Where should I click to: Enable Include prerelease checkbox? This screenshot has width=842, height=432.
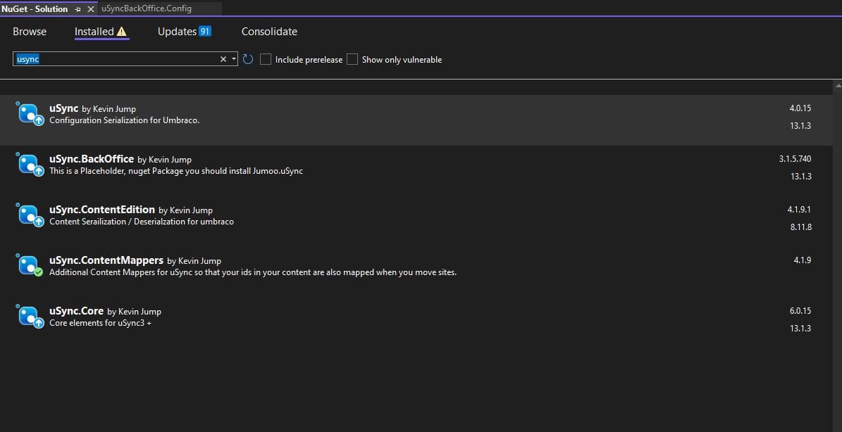[265, 59]
